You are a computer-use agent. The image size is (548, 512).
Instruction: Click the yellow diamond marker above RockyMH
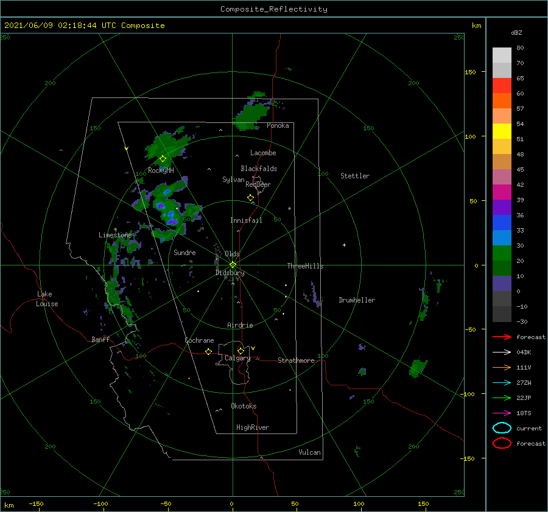point(163,159)
